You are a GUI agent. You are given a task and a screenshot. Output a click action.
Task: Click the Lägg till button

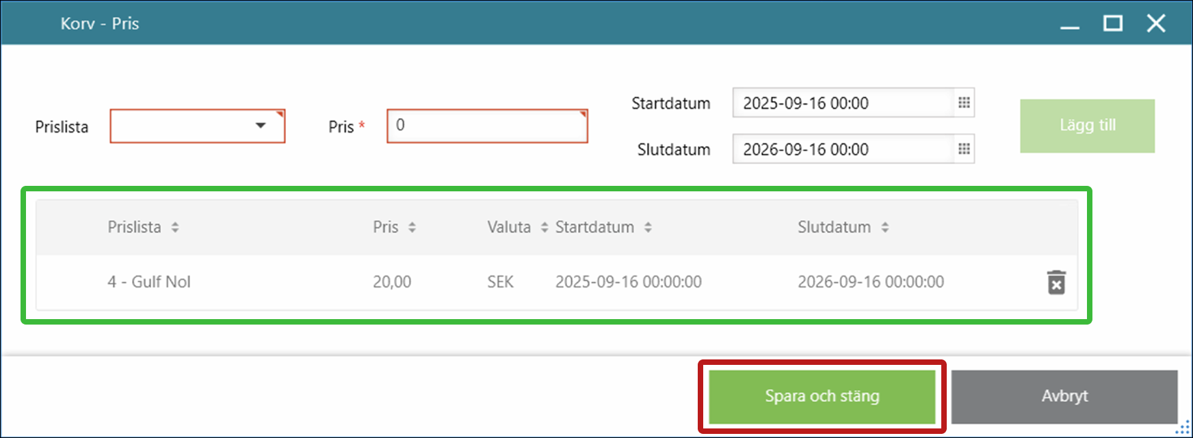[1087, 126]
